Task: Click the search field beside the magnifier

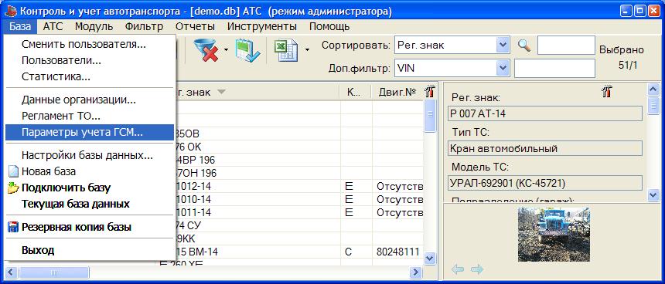Action: (x=566, y=46)
